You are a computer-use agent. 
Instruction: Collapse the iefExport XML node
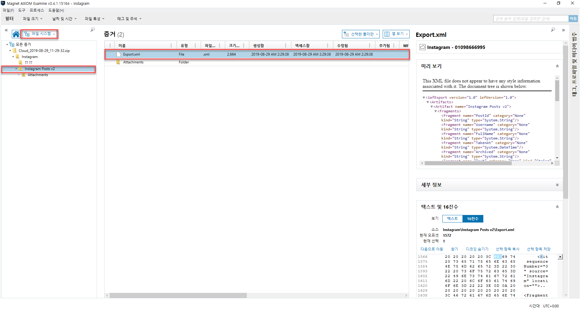[x=424, y=98]
